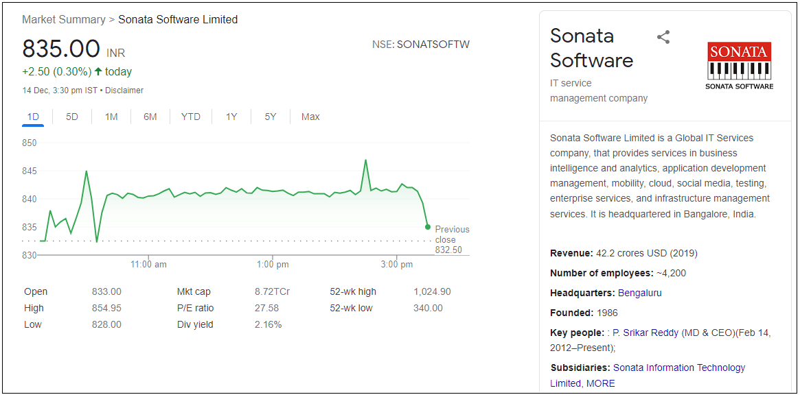Click the MORE subsidiaries link

coord(600,383)
